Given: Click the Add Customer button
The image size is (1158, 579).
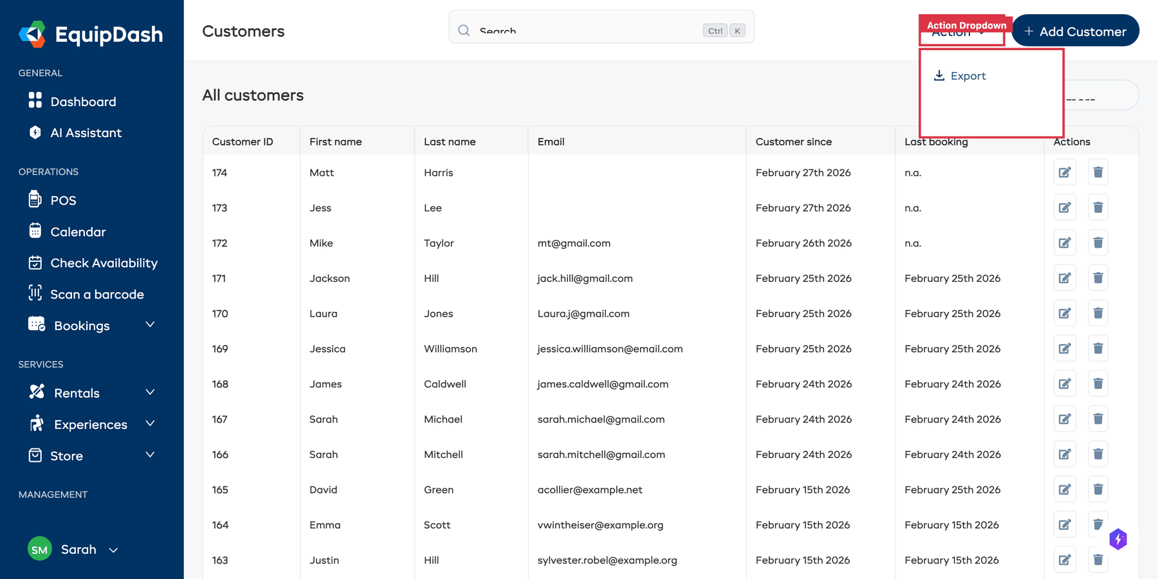Looking at the screenshot, I should [1075, 30].
